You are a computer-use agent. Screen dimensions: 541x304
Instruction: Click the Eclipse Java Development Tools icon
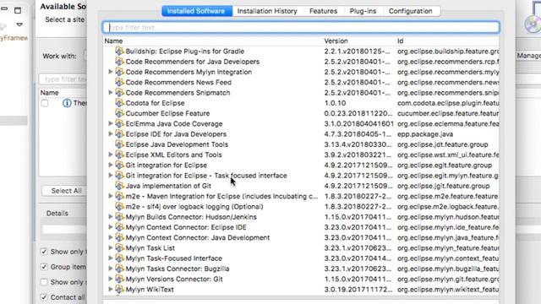tap(119, 144)
